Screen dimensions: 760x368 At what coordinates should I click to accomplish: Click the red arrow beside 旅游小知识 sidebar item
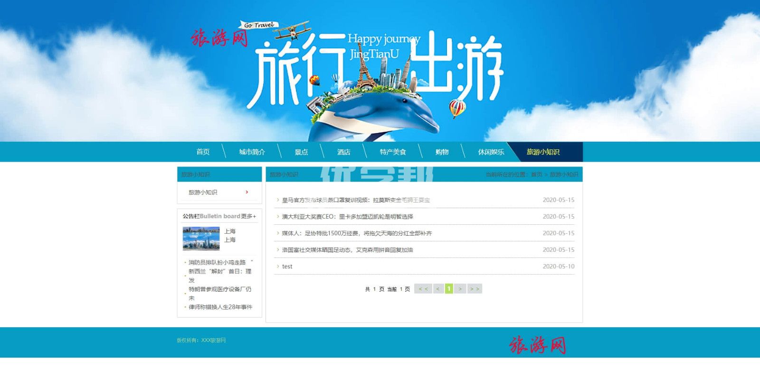[247, 192]
